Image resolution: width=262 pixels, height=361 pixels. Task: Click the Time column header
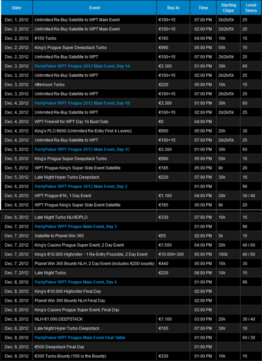coord(203,8)
